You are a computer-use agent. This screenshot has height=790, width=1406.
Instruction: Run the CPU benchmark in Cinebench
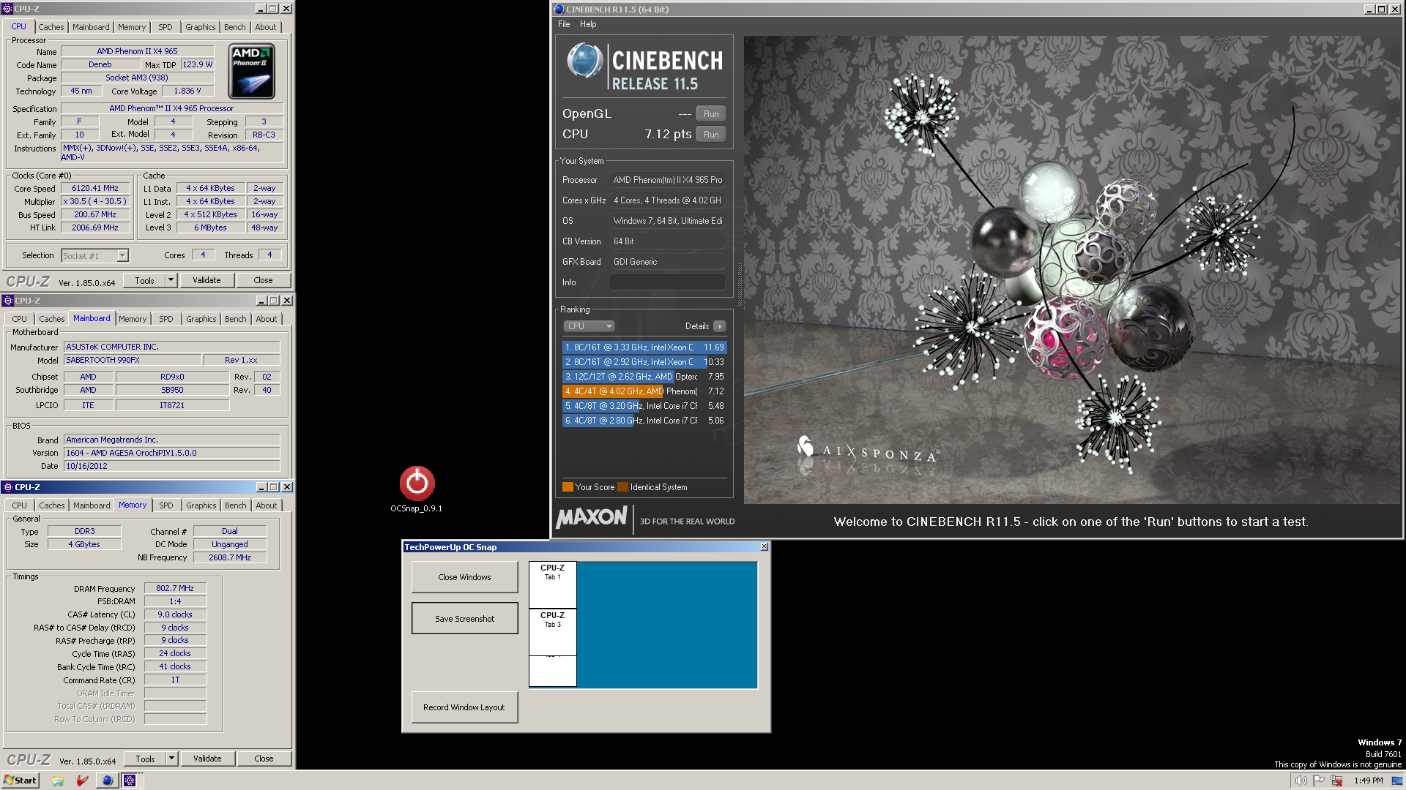pyautogui.click(x=711, y=135)
